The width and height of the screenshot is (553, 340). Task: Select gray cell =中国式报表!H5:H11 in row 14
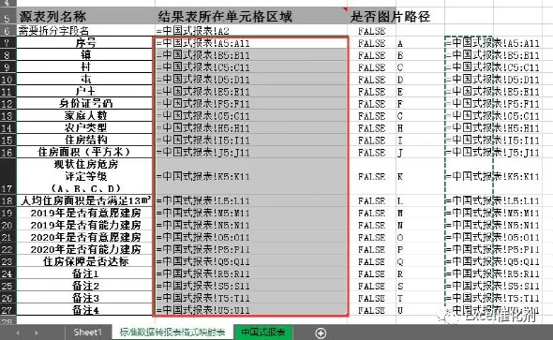coord(251,128)
